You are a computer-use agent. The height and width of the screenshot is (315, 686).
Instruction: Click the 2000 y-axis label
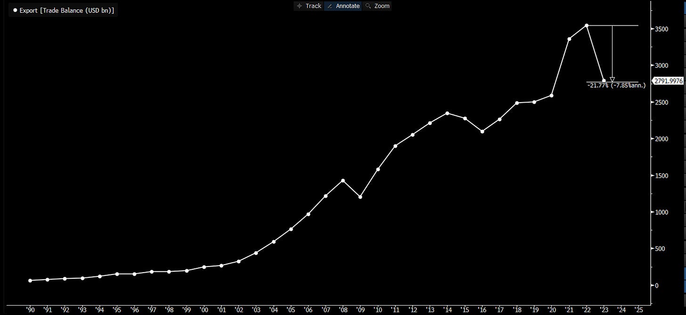661,139
